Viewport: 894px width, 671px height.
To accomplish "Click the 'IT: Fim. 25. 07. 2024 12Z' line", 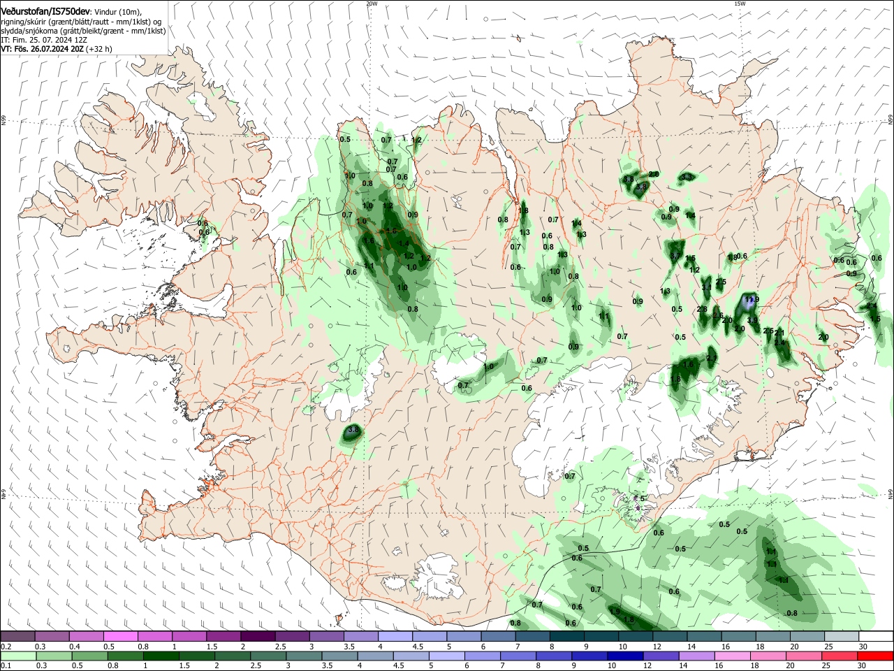I will (x=44, y=40).
